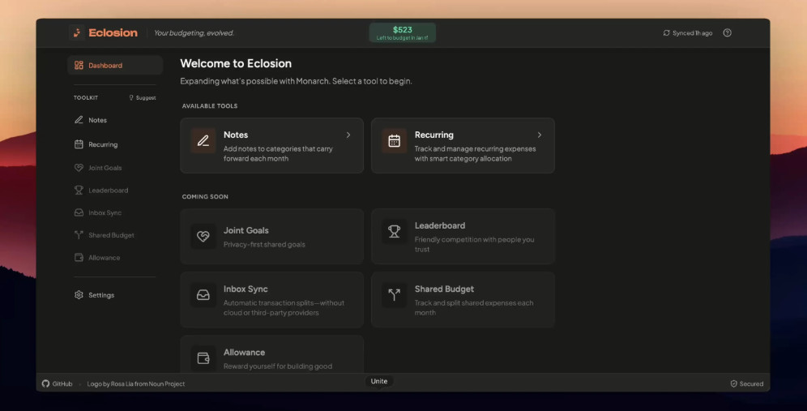Viewport: 807px width, 411px height.
Task: Open Settings from the sidebar
Action: [115, 295]
